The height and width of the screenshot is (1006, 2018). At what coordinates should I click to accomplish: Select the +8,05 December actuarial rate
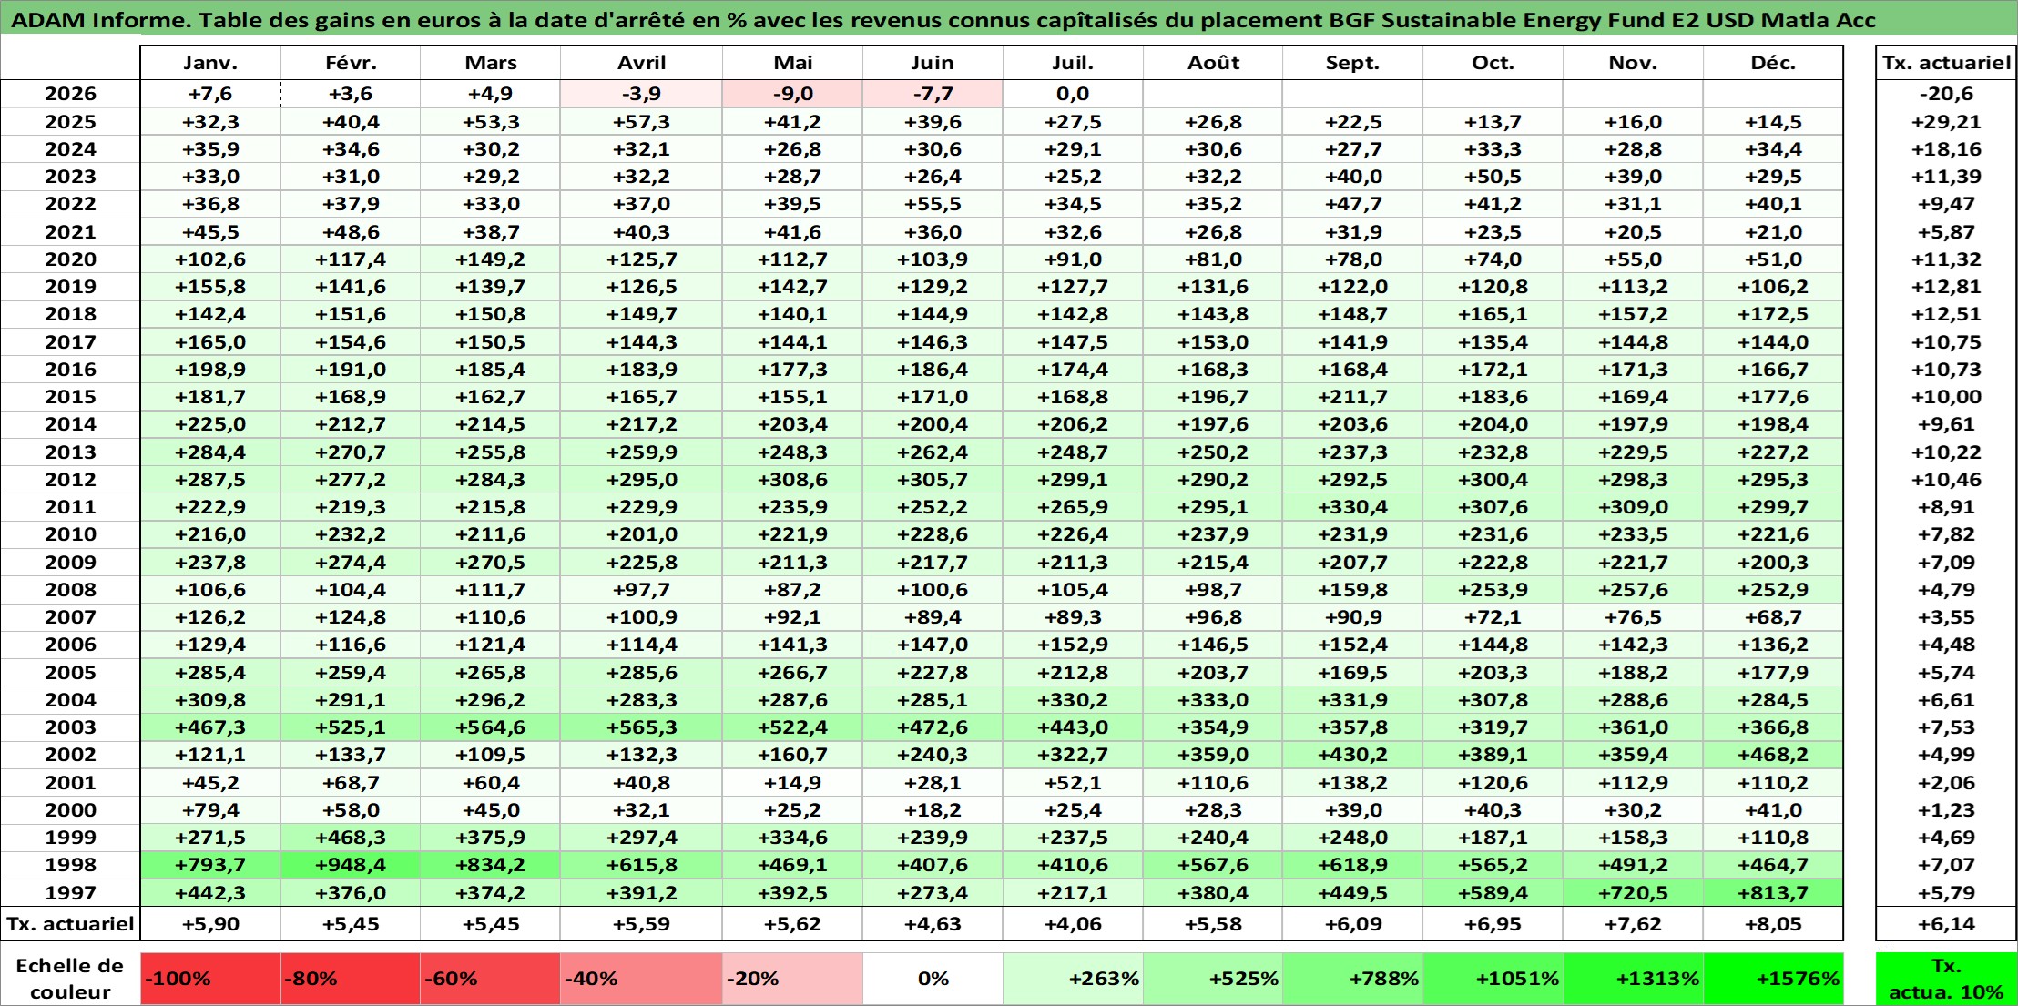click(1773, 924)
